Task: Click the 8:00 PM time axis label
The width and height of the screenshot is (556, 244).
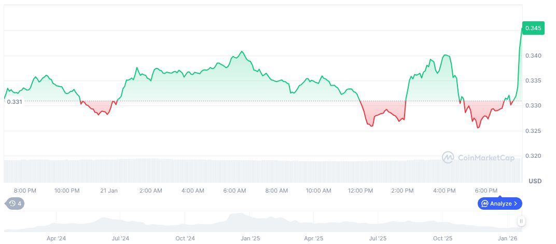Action: tap(25, 191)
